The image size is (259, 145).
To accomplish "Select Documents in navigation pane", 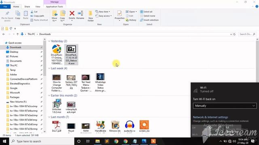I will [x=16, y=61].
